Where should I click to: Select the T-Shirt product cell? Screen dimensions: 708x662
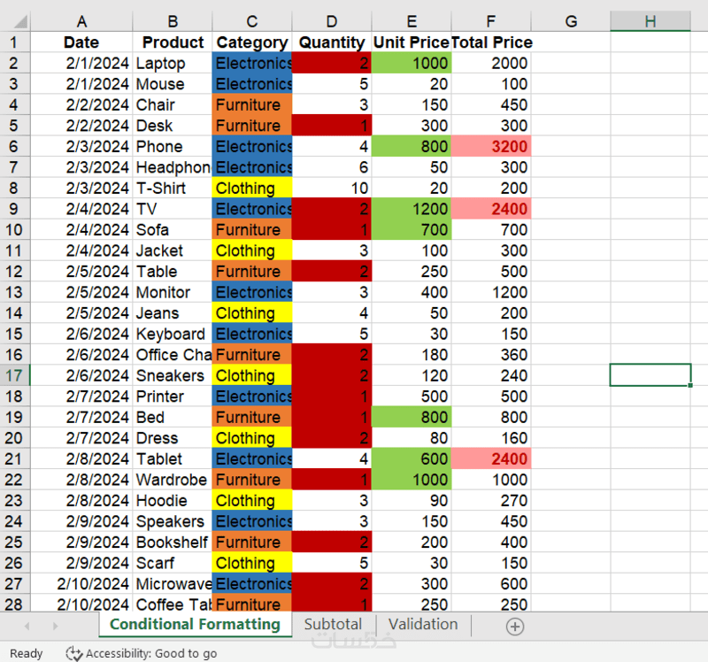point(173,188)
